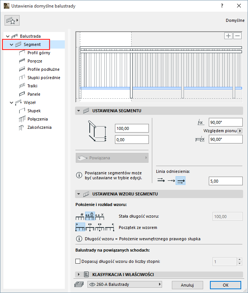Viewport: 248px width, 293px height.
Task: Click the Balustrada railing icon in tree
Action: [14, 36]
